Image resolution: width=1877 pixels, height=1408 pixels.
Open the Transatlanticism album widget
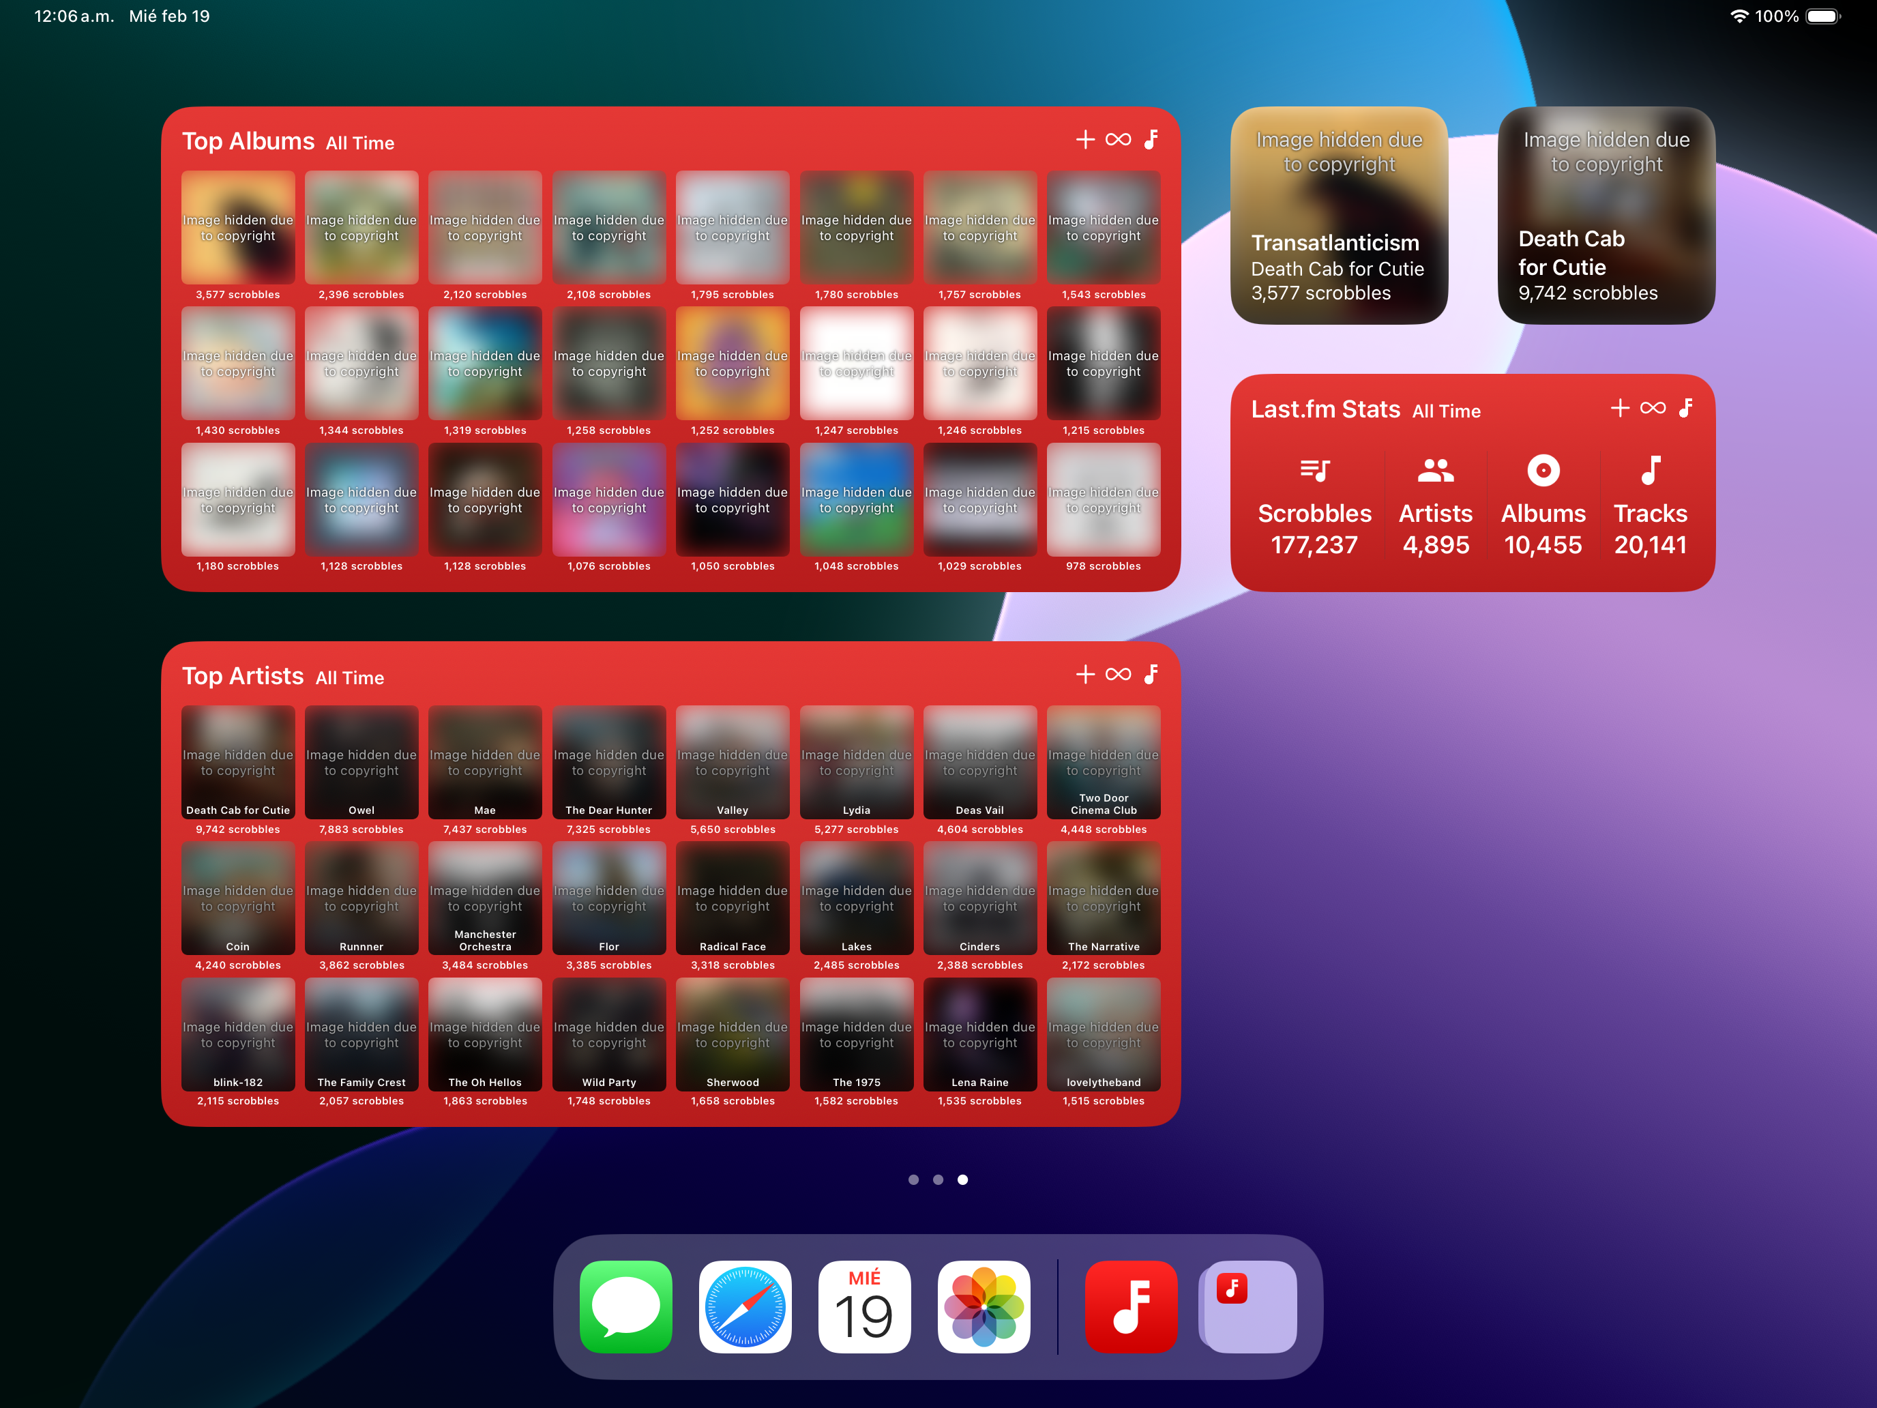pyautogui.click(x=1339, y=215)
